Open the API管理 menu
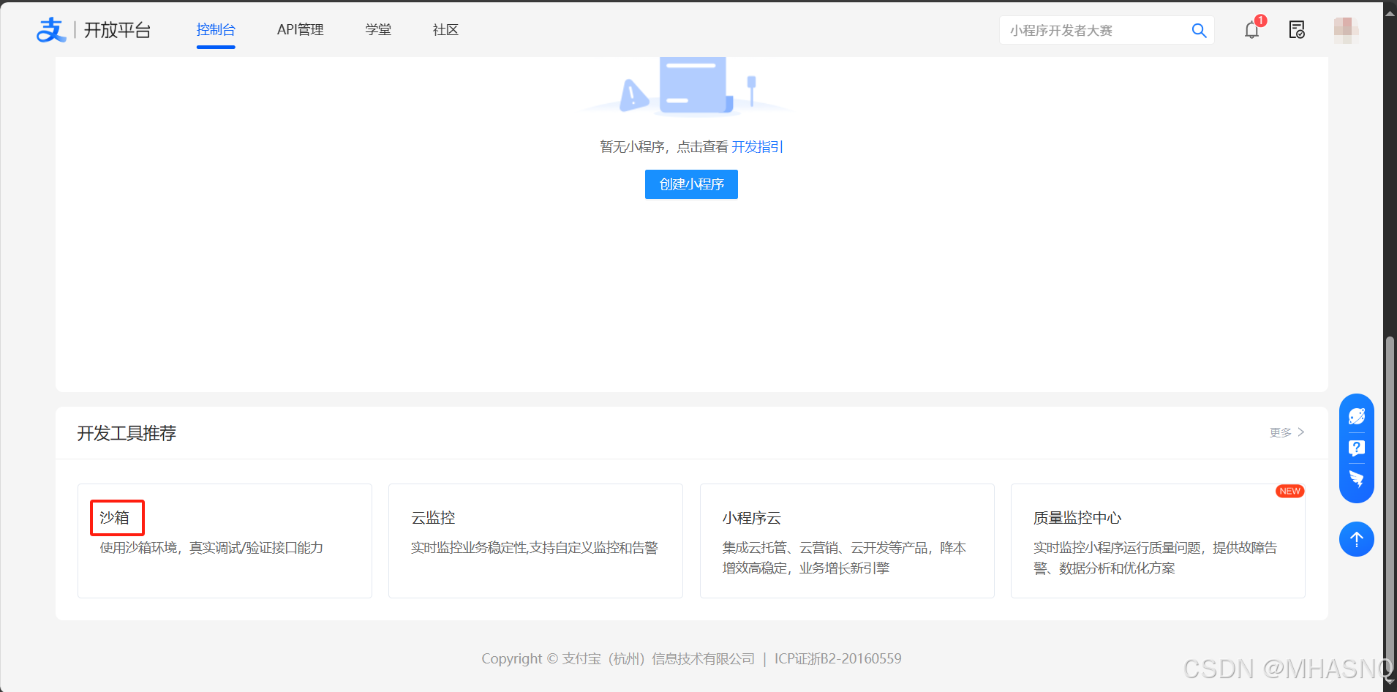 click(300, 30)
